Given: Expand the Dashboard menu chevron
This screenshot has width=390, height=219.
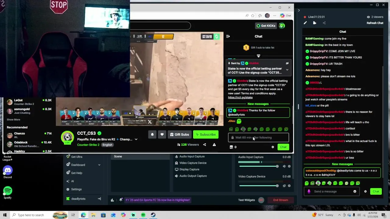Looking at the screenshot, I should click(99, 165).
